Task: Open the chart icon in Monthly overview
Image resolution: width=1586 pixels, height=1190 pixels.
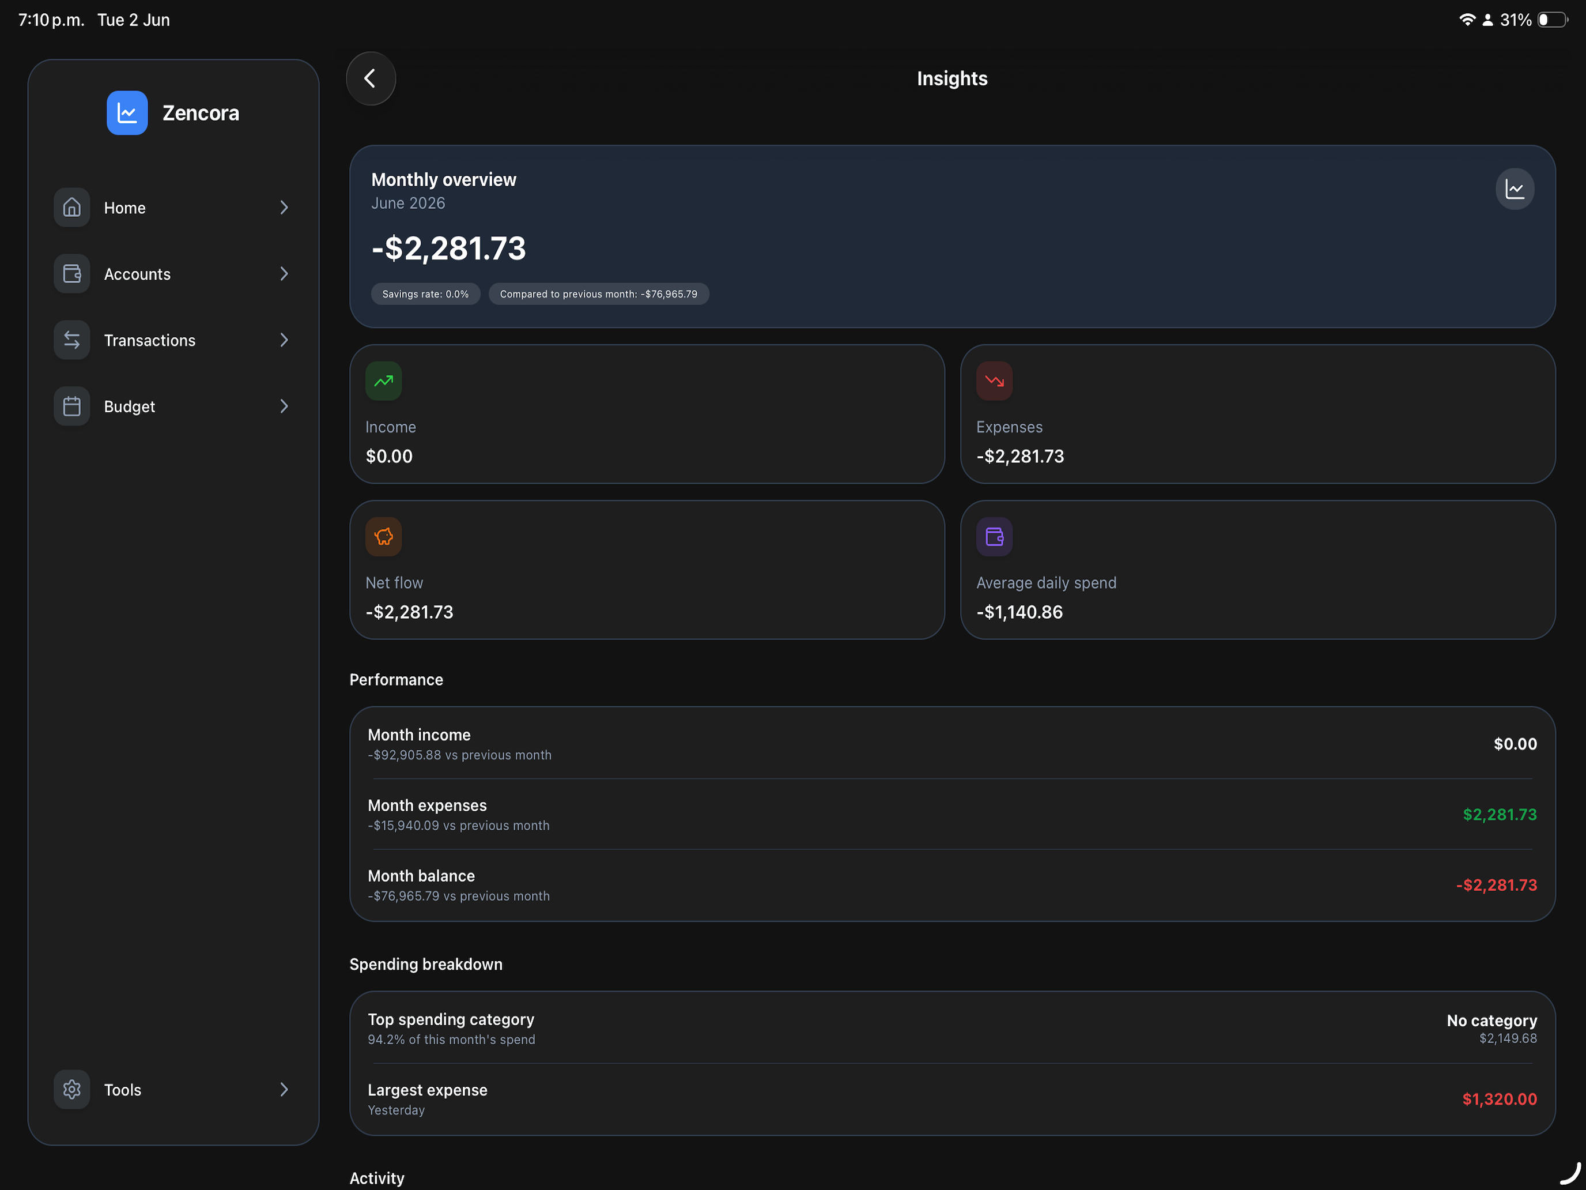Action: point(1515,189)
